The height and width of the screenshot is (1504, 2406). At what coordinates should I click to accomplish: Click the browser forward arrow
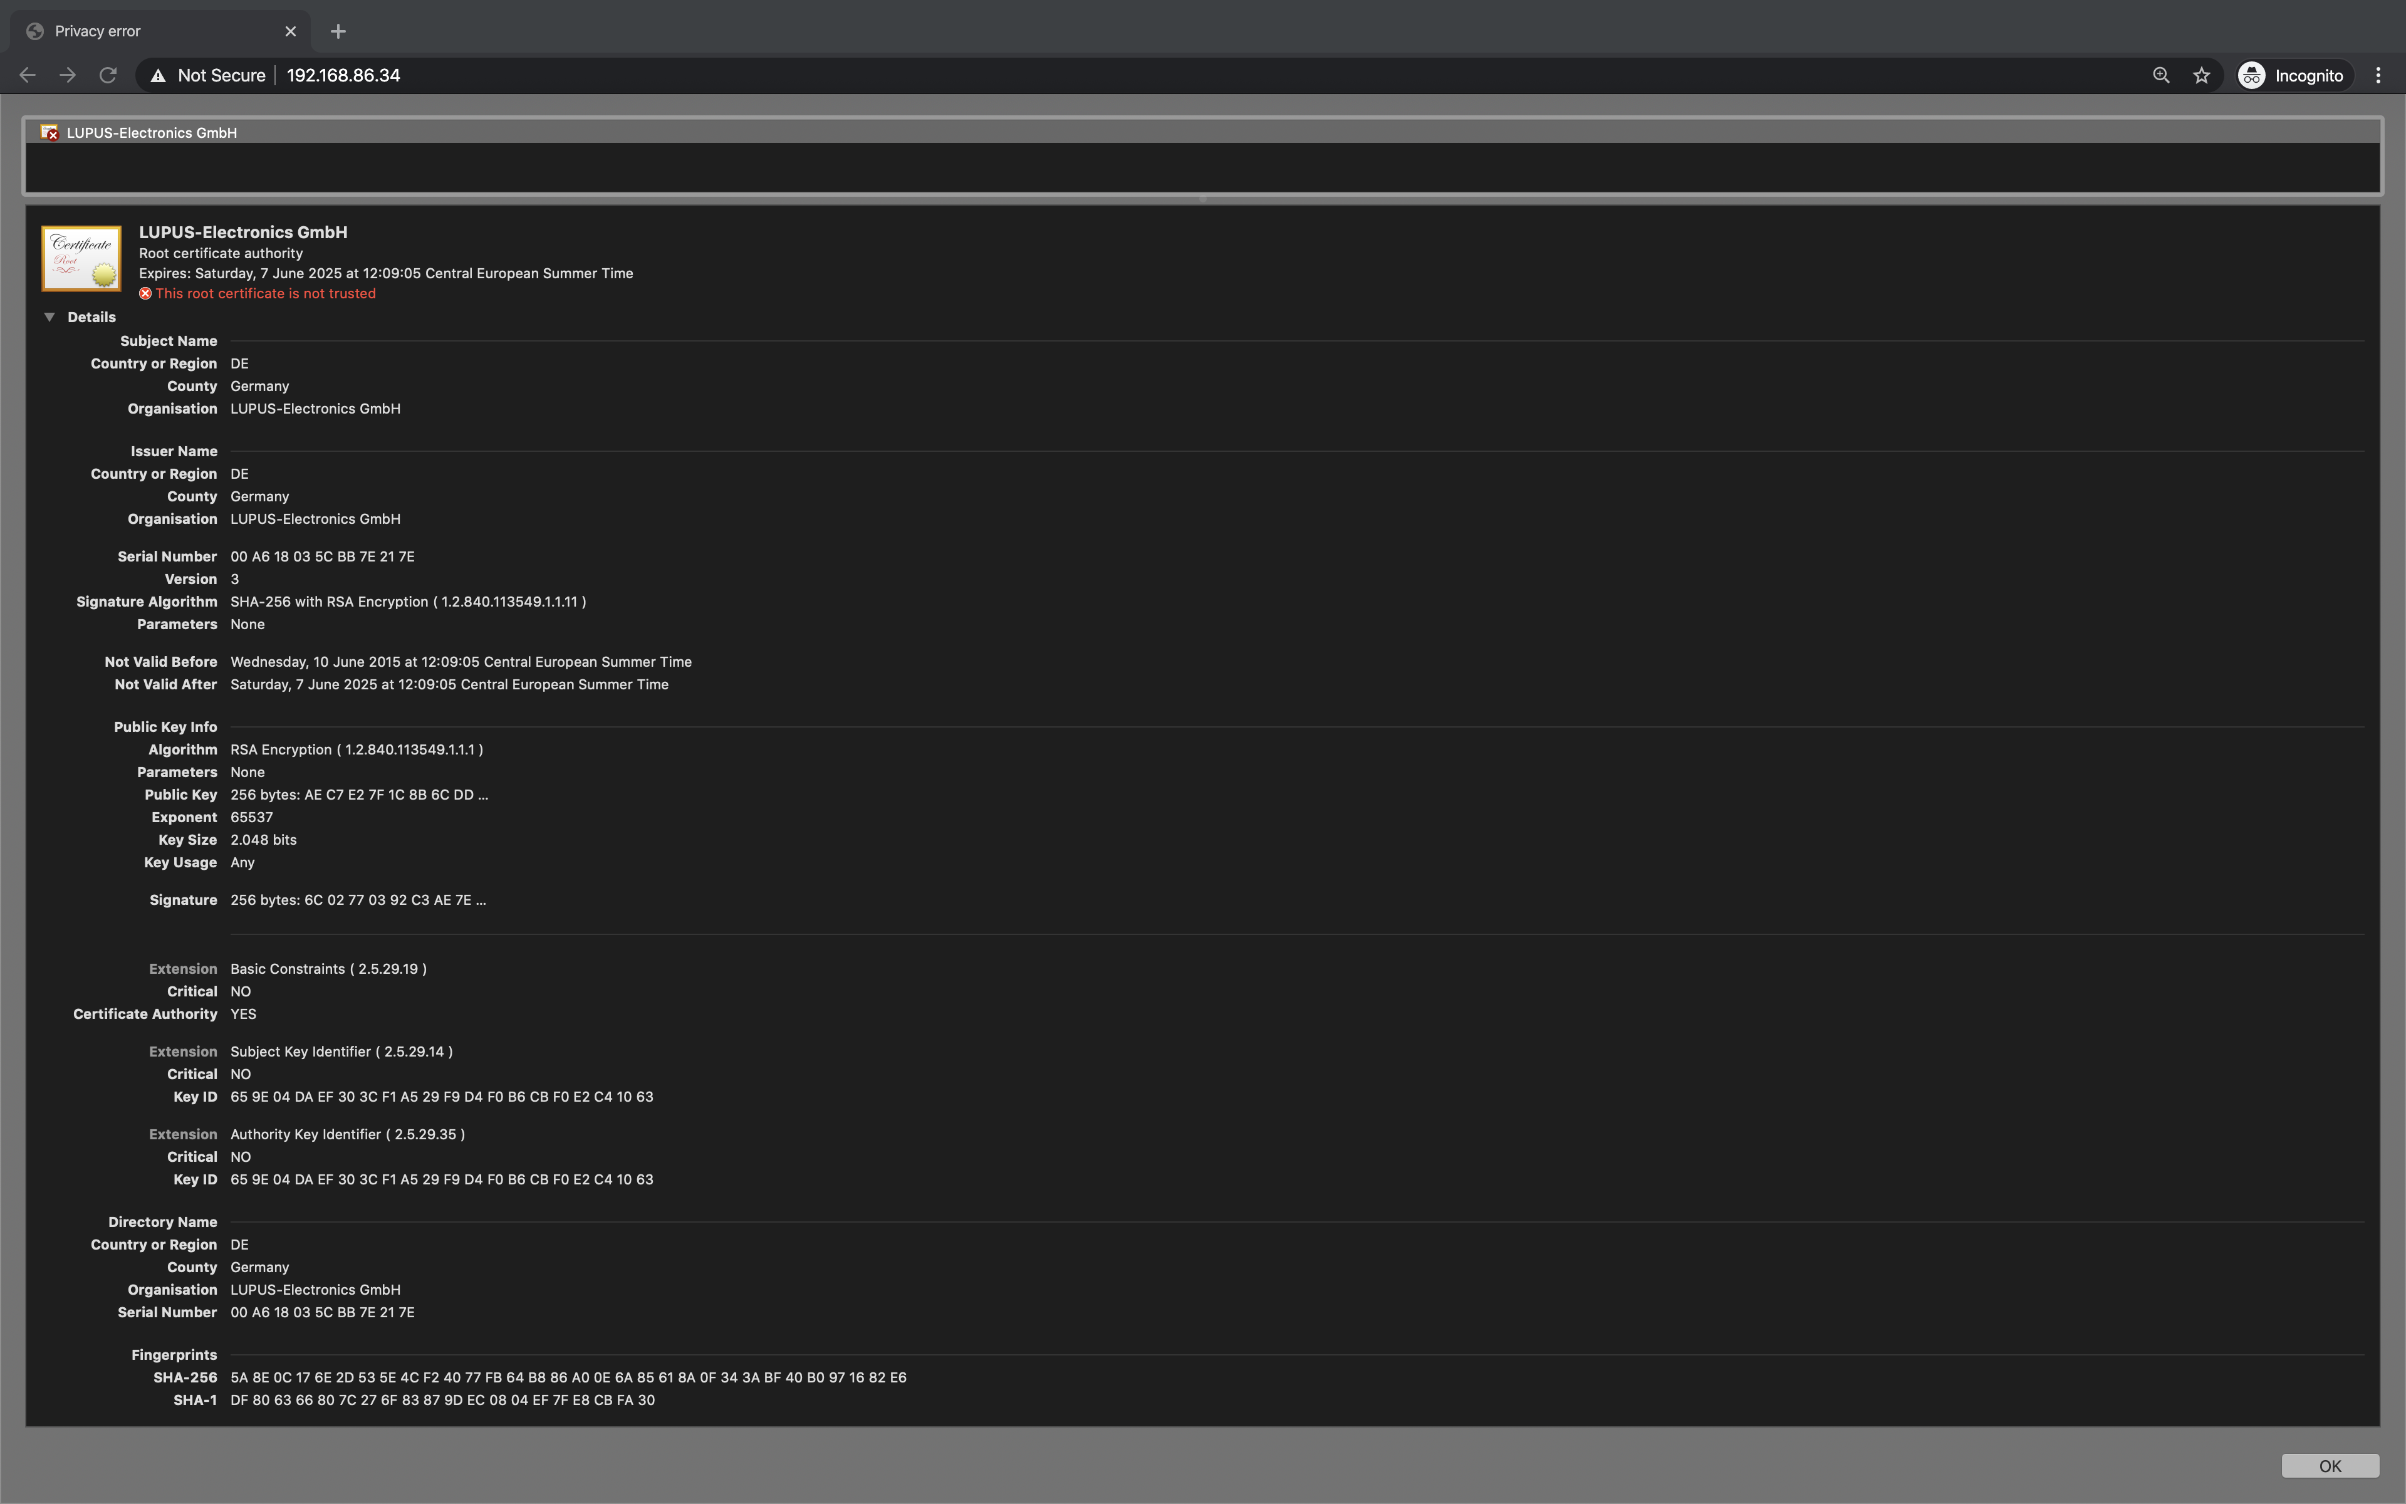[68, 76]
